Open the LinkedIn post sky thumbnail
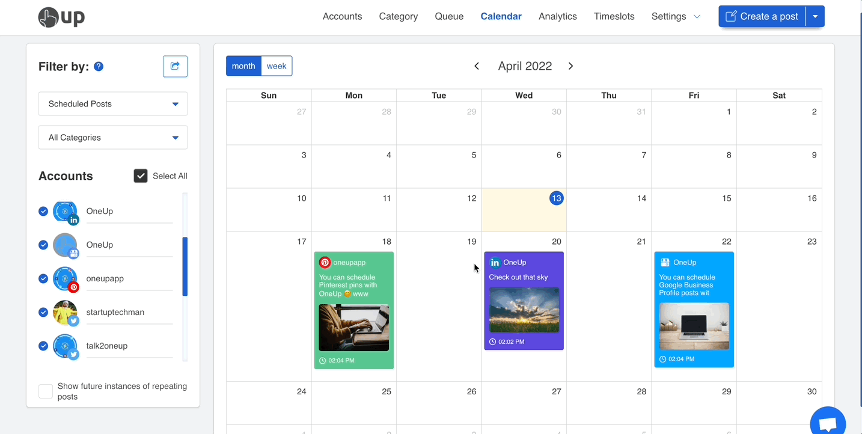This screenshot has width=862, height=434. tap(524, 310)
